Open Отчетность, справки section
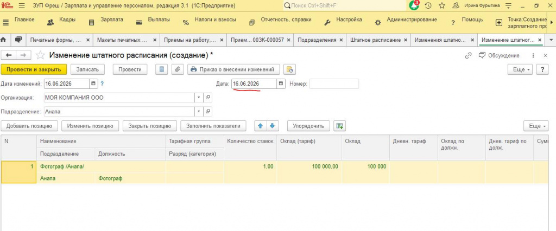This screenshot has width=556, height=231. point(286,20)
